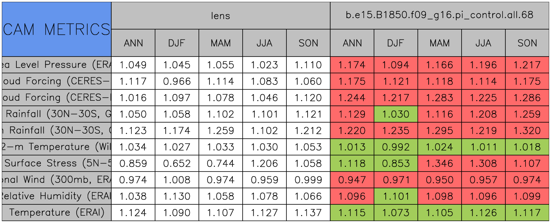Viewport: 551px width, 223px height.
Task: Click the ANN header under pi_control
Action: (x=352, y=43)
